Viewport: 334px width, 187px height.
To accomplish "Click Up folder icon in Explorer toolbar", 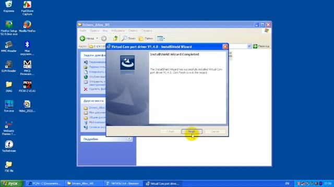I will coord(115,38).
